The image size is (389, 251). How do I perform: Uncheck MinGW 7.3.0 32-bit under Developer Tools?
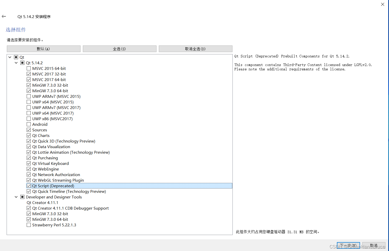tap(29, 214)
